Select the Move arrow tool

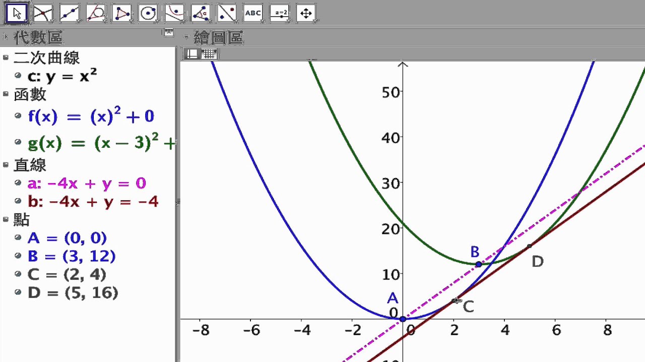point(17,13)
